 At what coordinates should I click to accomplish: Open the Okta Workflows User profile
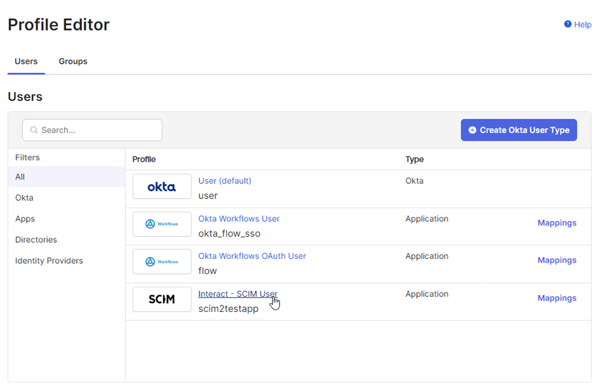(x=239, y=219)
